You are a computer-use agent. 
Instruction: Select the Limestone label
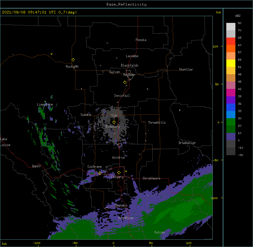tap(45, 104)
